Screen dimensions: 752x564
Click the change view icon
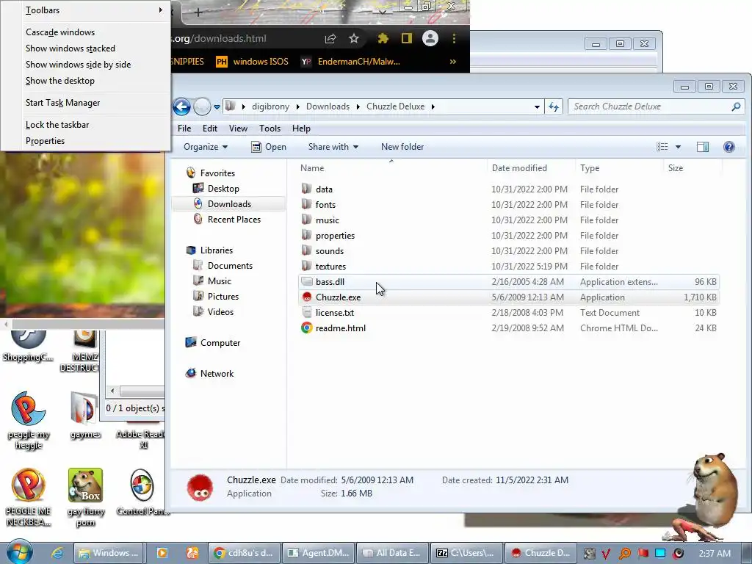tap(662, 147)
